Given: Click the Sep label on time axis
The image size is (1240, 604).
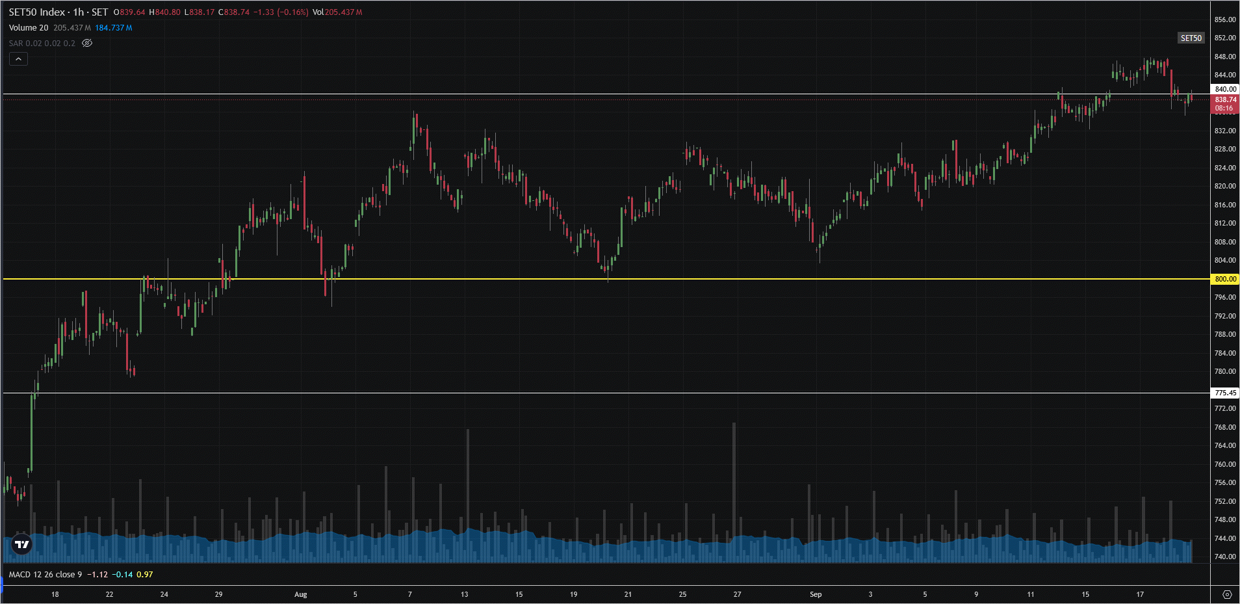Looking at the screenshot, I should coord(816,594).
